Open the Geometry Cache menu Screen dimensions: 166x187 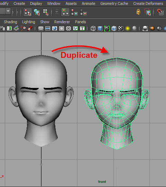114,3
